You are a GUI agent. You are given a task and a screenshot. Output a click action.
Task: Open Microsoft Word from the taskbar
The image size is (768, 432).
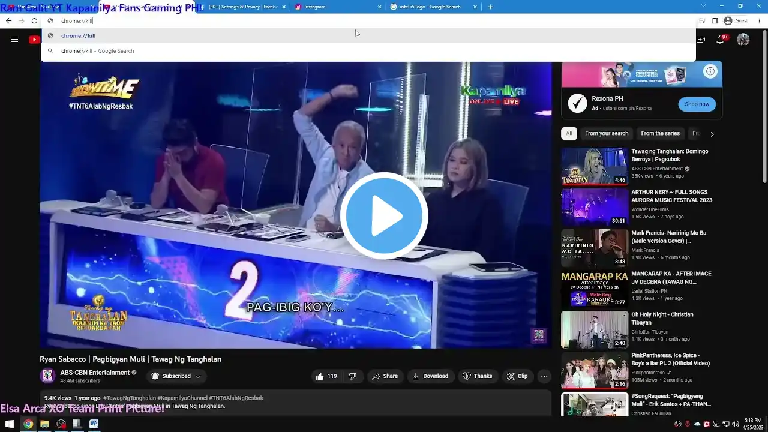tap(94, 424)
